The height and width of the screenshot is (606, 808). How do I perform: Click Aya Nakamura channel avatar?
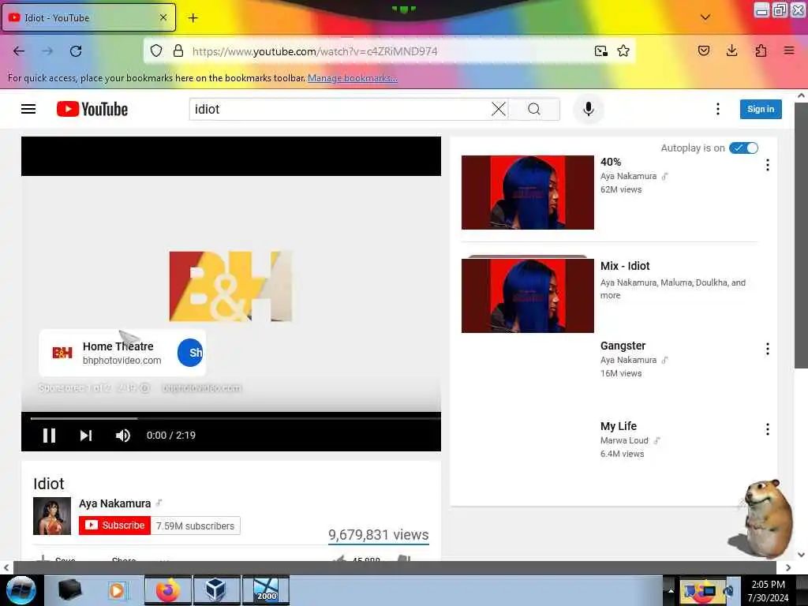tap(52, 516)
